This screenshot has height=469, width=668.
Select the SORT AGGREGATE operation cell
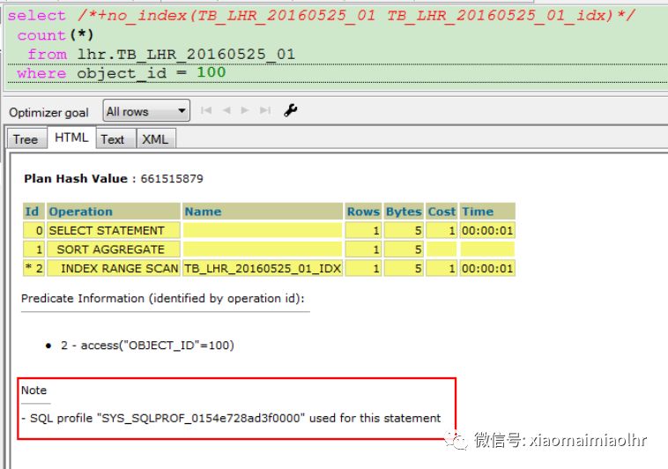[114, 249]
